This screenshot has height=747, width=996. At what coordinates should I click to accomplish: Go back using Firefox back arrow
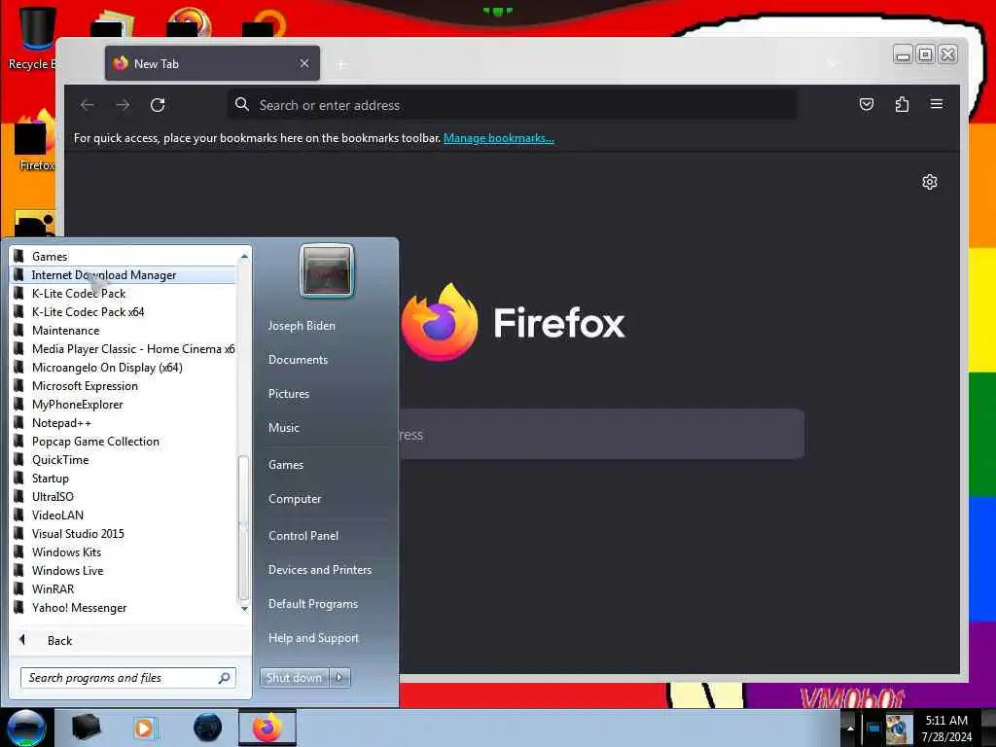click(88, 105)
